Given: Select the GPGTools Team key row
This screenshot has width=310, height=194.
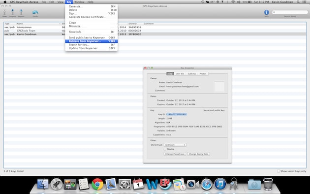Looking at the screenshot, I should click(x=155, y=31).
